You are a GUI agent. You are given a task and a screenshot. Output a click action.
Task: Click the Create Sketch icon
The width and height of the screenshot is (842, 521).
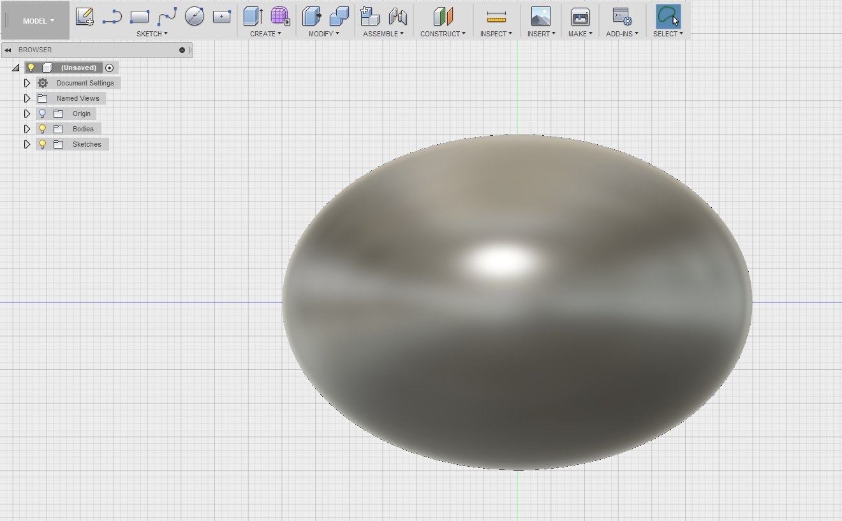coord(85,17)
